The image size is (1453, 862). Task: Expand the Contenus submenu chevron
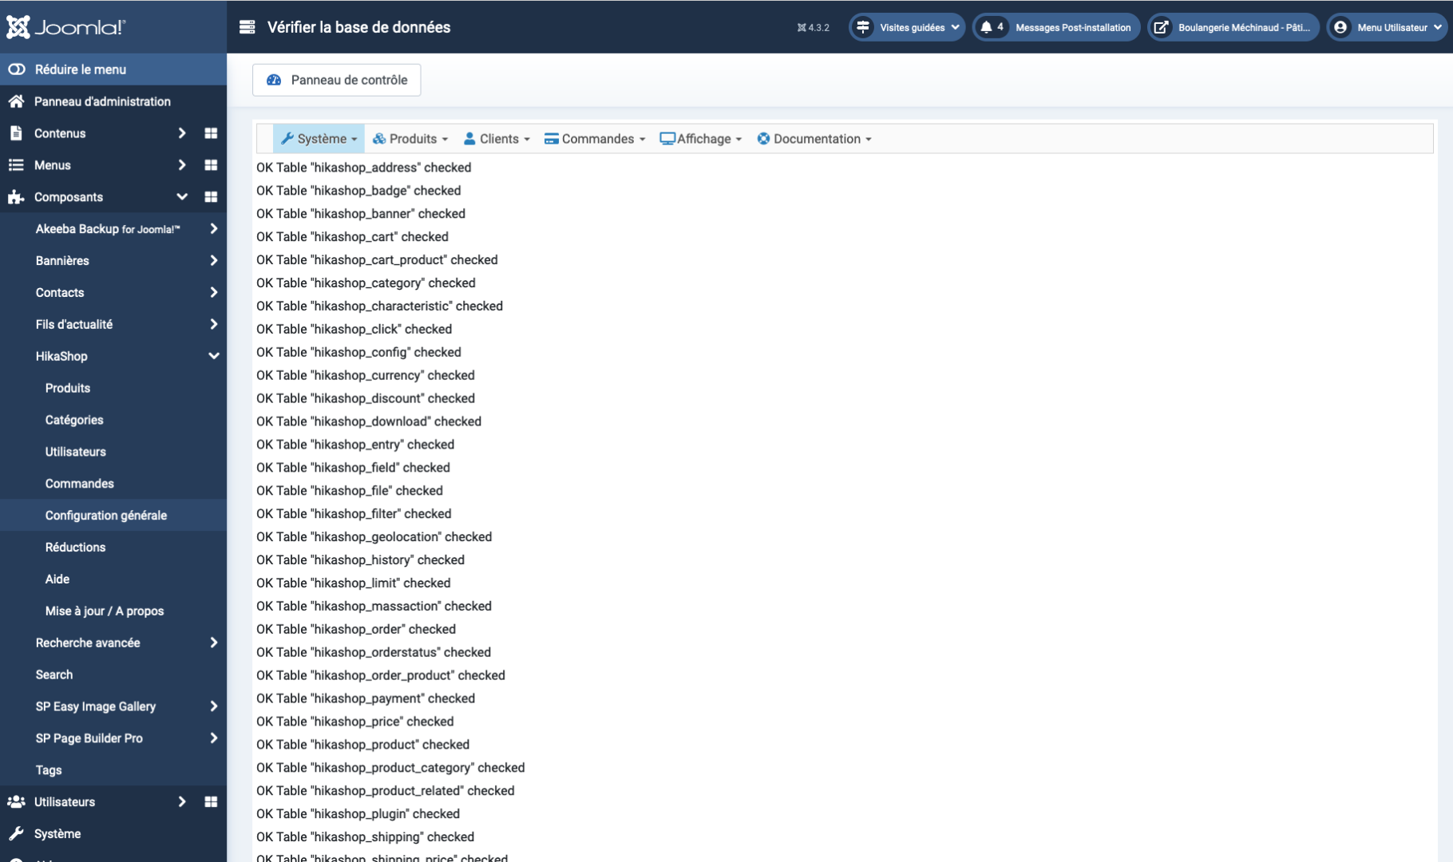182,133
